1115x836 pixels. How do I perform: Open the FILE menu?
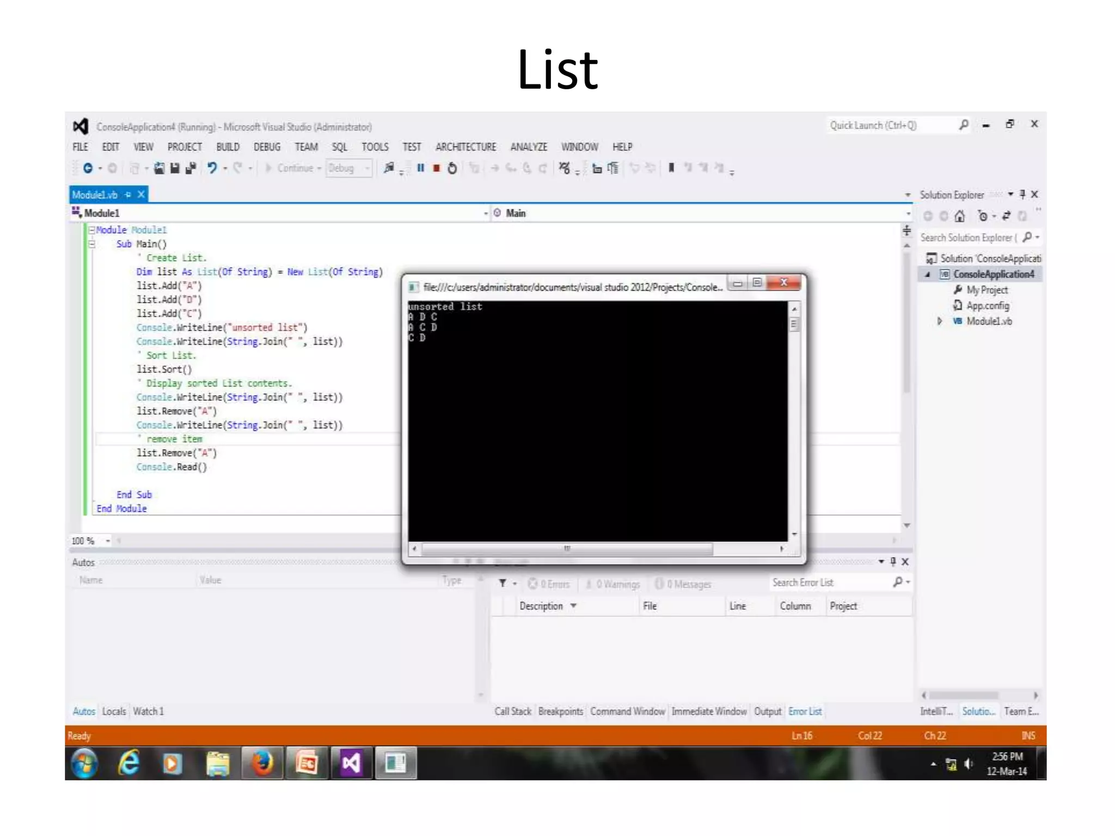point(80,146)
